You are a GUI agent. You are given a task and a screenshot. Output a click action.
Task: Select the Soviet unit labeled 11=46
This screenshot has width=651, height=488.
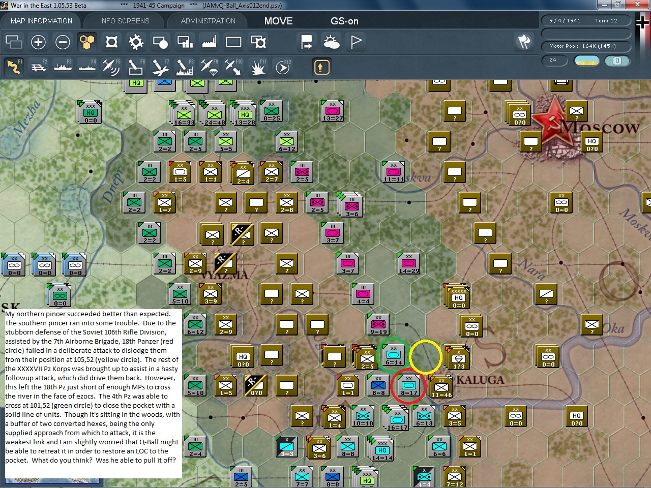click(441, 388)
